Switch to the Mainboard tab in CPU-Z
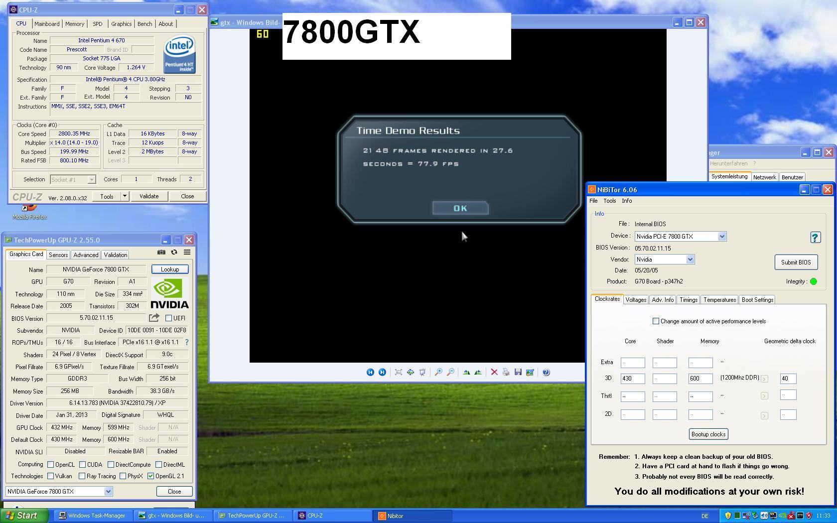This screenshot has height=523, width=837. 47,24
